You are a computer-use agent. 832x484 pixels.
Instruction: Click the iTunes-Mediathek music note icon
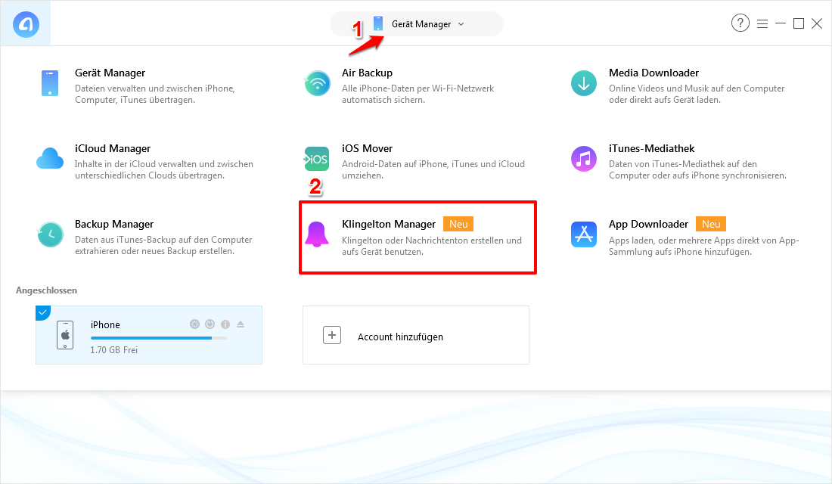[x=584, y=159]
